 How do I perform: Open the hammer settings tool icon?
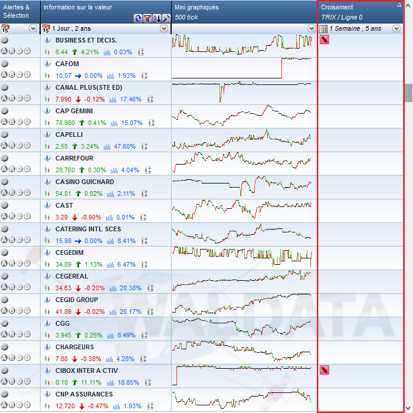(166, 18)
